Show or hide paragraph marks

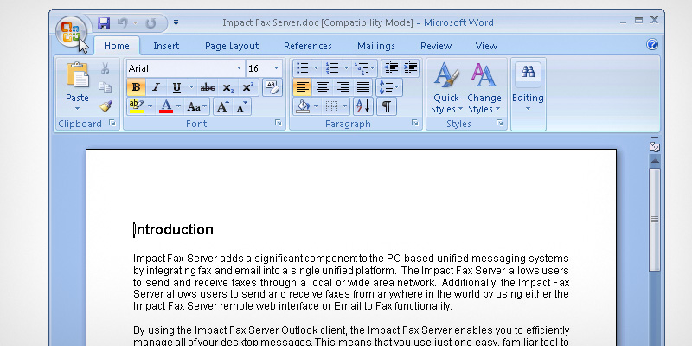(x=386, y=106)
